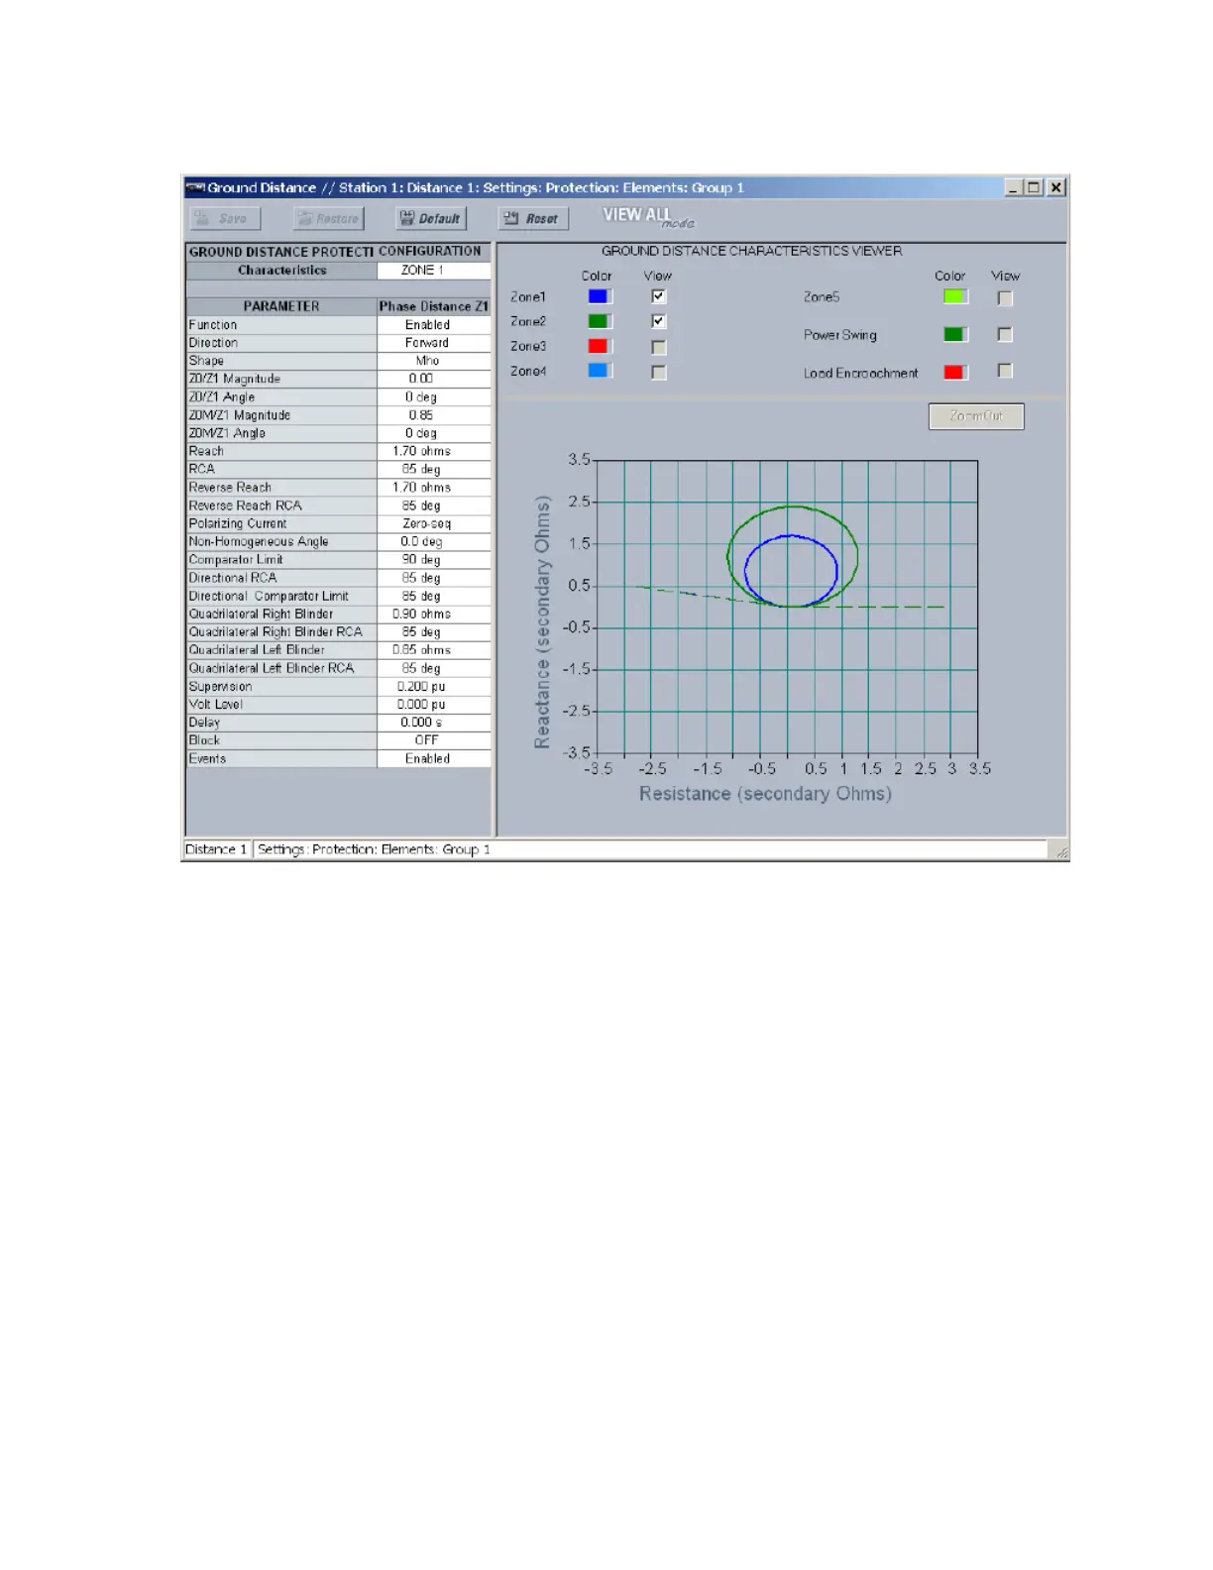
Task: Enable the Power Swing view checkbox
Action: [1005, 334]
